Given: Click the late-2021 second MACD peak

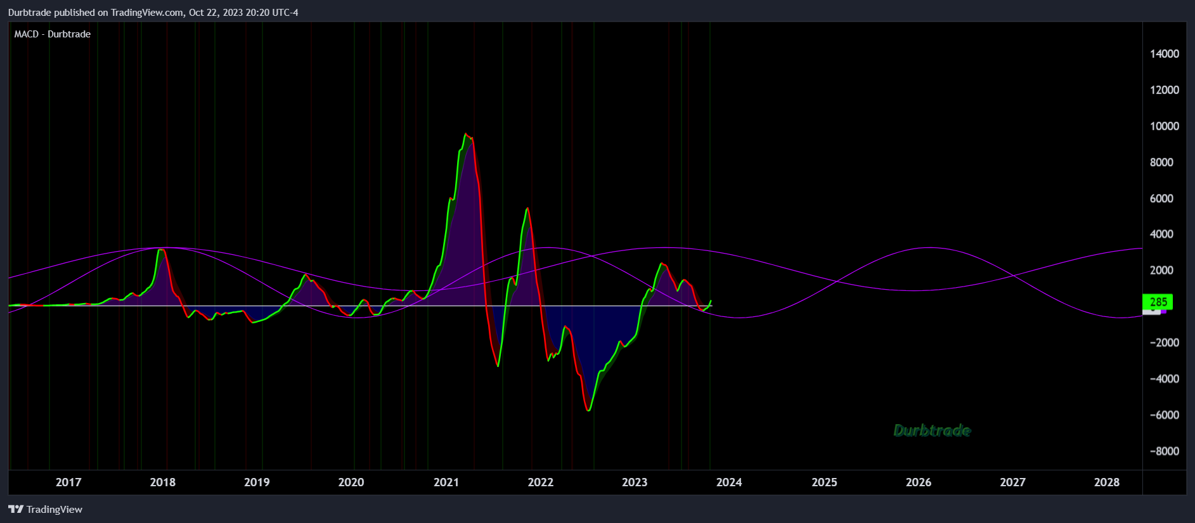Looking at the screenshot, I should pyautogui.click(x=527, y=209).
